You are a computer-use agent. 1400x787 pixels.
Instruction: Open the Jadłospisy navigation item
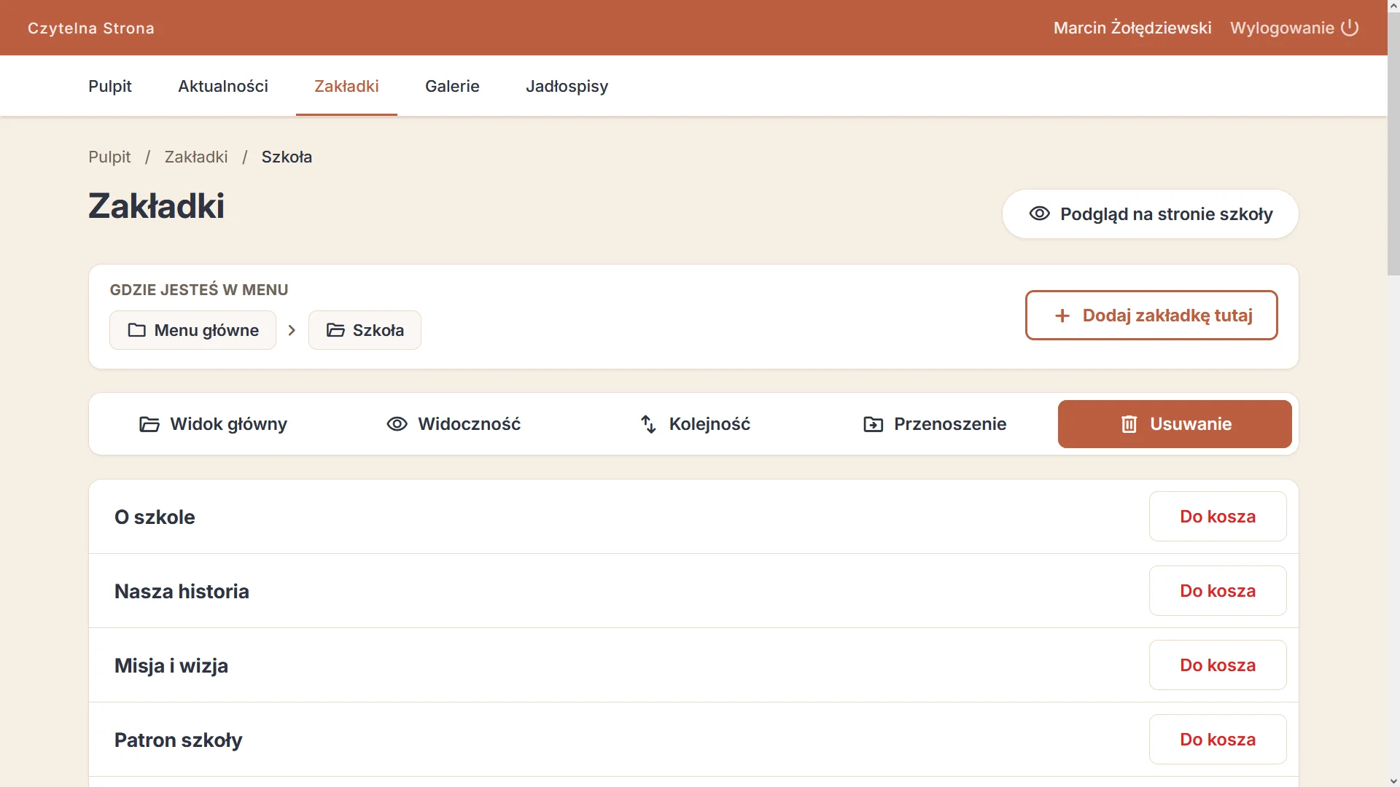pyautogui.click(x=567, y=86)
